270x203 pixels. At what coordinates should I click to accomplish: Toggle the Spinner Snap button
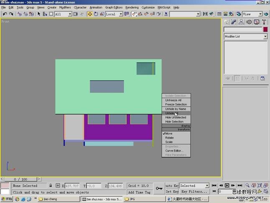click(x=153, y=14)
